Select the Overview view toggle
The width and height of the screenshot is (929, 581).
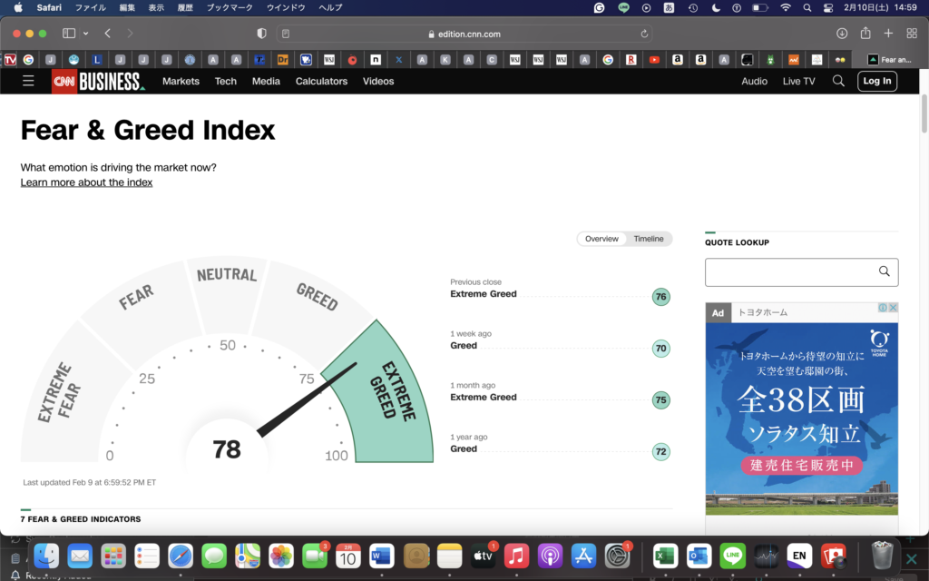[601, 239]
